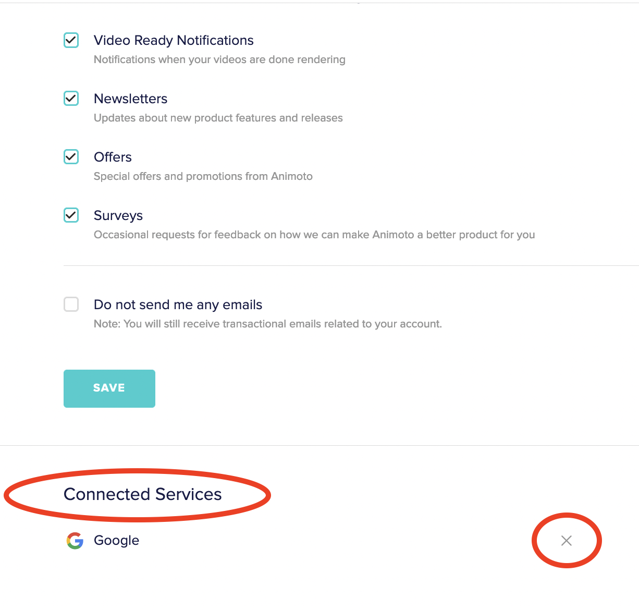
Task: Click the Do not send me any emails label
Action: click(x=178, y=305)
